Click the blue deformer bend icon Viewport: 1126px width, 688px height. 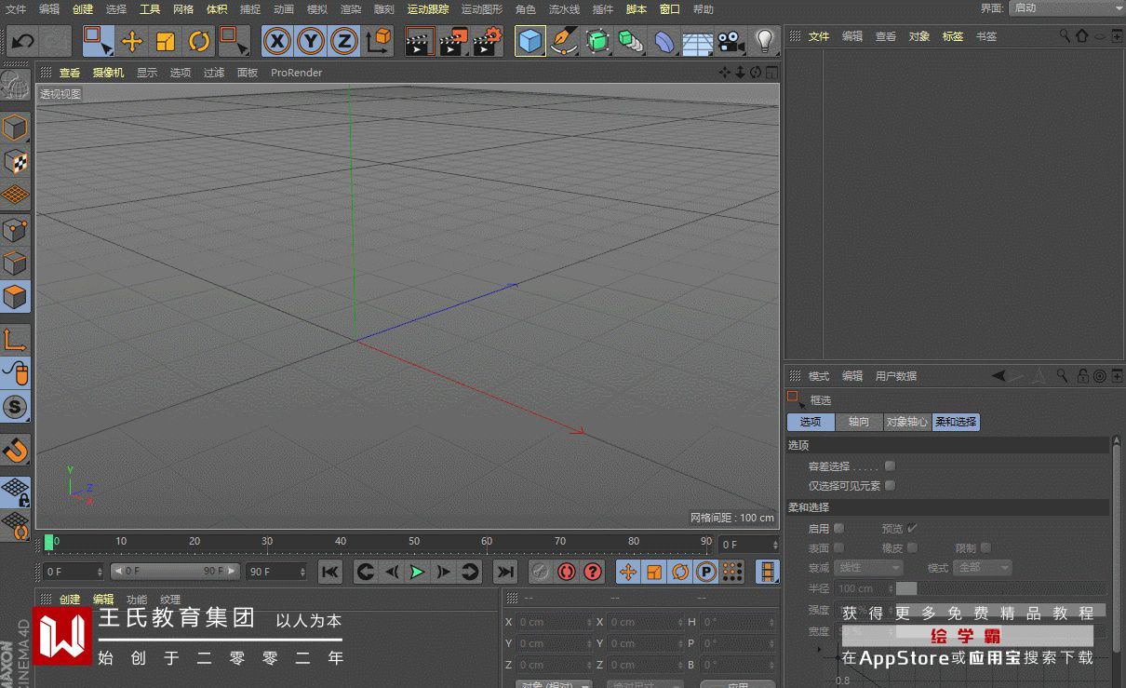(664, 41)
